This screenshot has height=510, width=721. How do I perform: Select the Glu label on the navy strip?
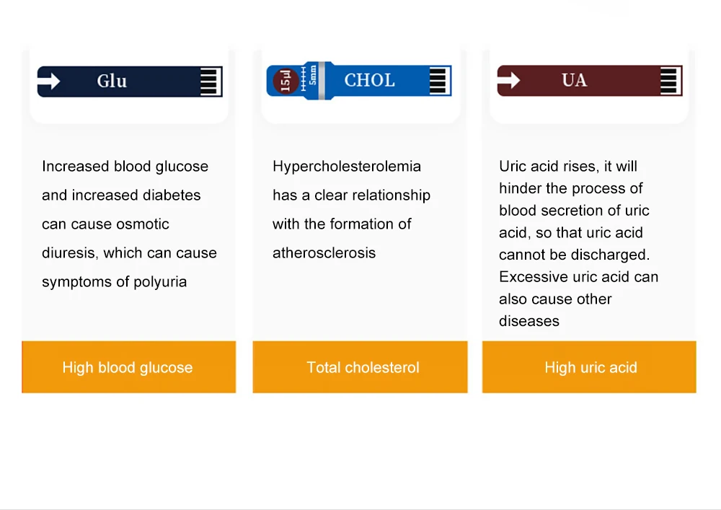tap(112, 81)
